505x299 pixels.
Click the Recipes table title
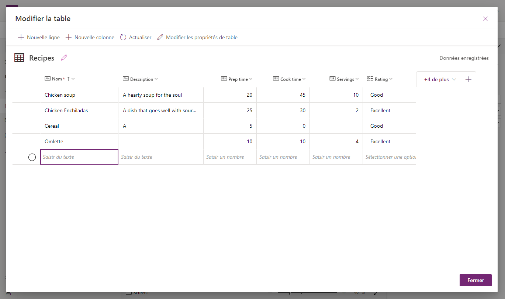click(42, 58)
